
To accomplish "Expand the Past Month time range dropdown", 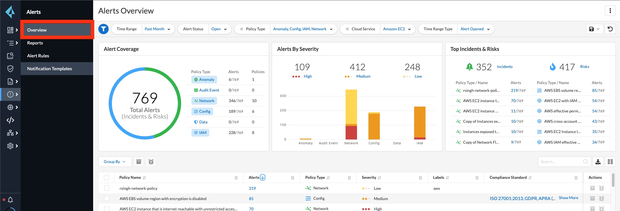I will pos(158,29).
